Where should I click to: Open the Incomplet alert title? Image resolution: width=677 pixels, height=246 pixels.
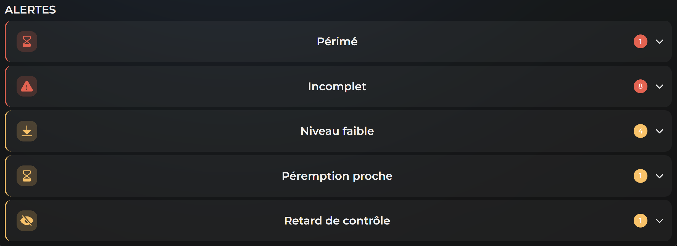337,86
